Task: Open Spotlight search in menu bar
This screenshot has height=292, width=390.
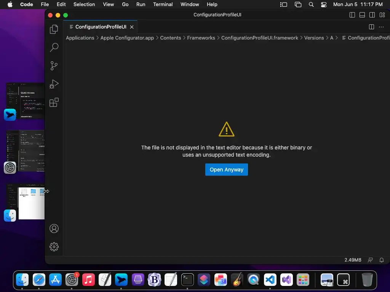Action: (311, 5)
